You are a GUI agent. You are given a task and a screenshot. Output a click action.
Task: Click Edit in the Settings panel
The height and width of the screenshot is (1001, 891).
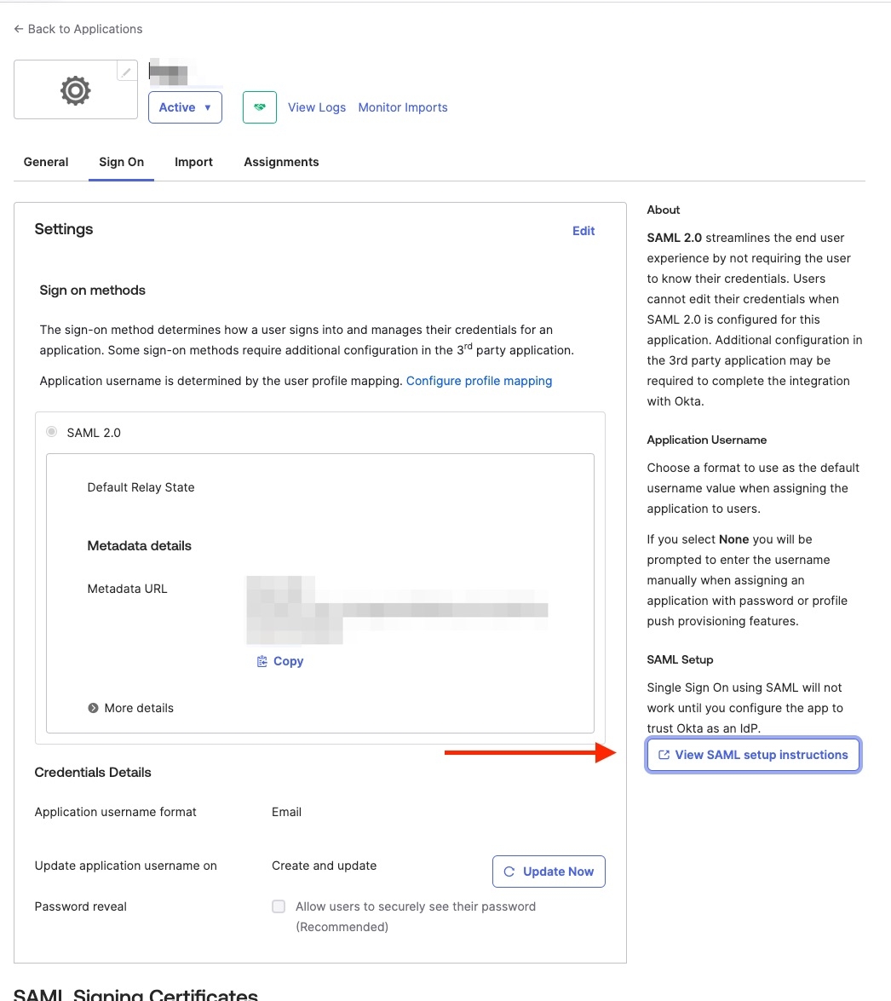pos(583,231)
